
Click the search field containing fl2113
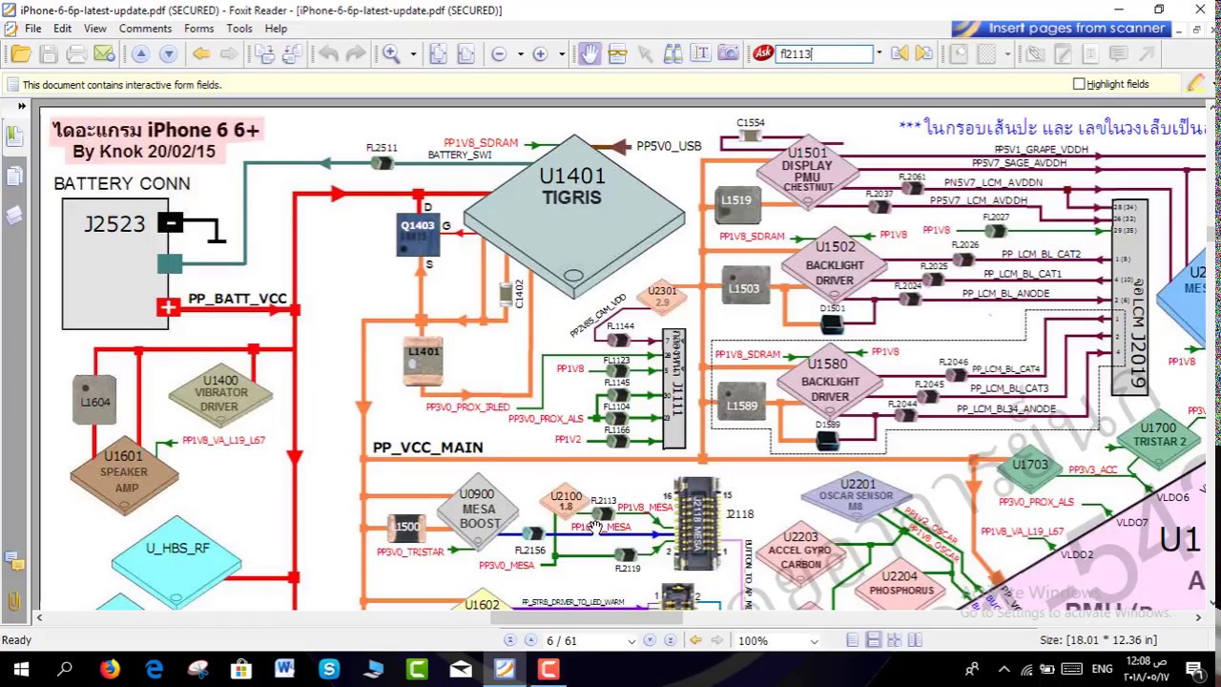[x=823, y=54]
